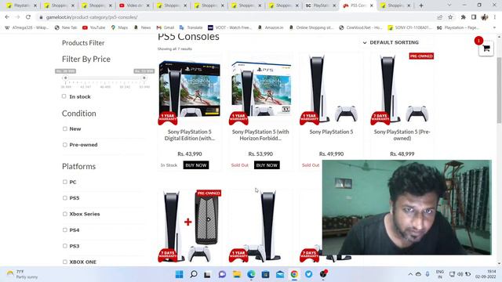Bookmark this page with star icon
The height and width of the screenshot is (282, 502).
(450, 17)
